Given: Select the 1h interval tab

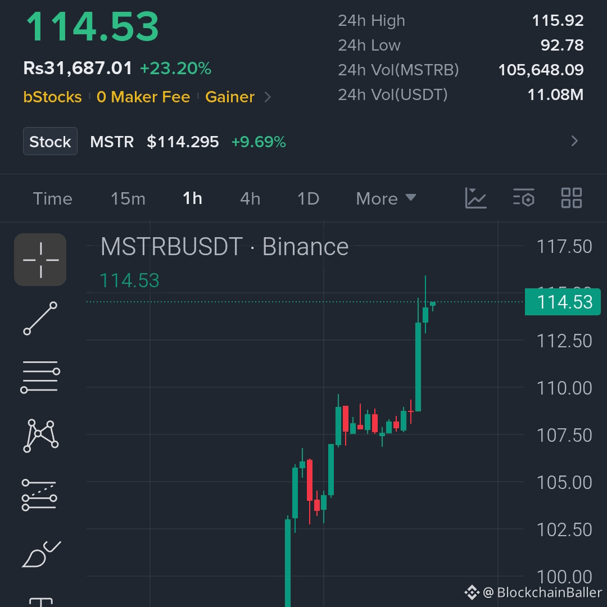Looking at the screenshot, I should (x=192, y=198).
